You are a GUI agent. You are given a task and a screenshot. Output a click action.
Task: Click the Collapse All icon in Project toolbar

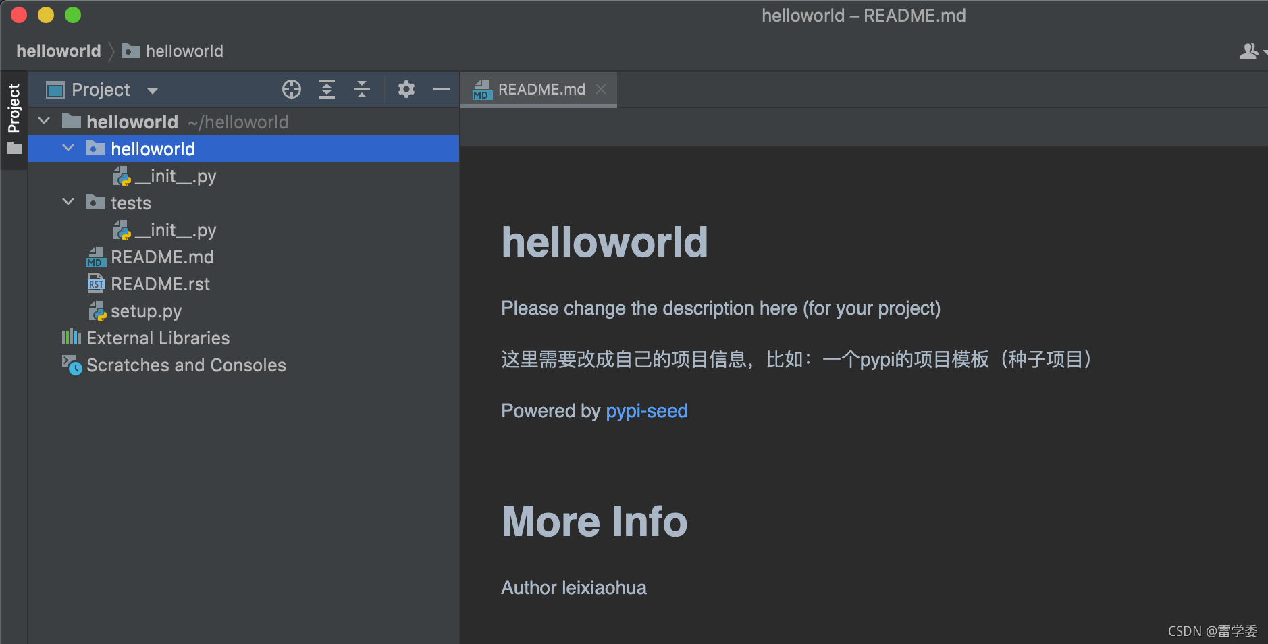pos(362,89)
